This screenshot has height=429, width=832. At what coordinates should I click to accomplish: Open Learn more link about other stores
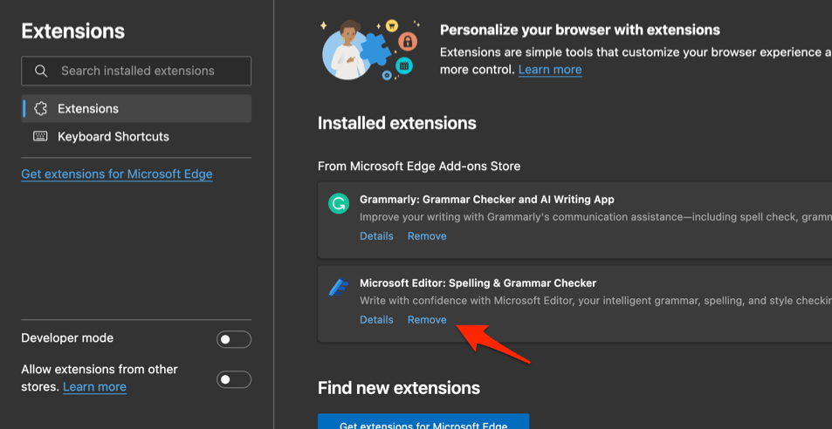[94, 386]
